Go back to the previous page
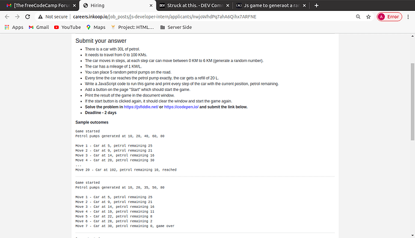The image size is (415, 238). 7,17
